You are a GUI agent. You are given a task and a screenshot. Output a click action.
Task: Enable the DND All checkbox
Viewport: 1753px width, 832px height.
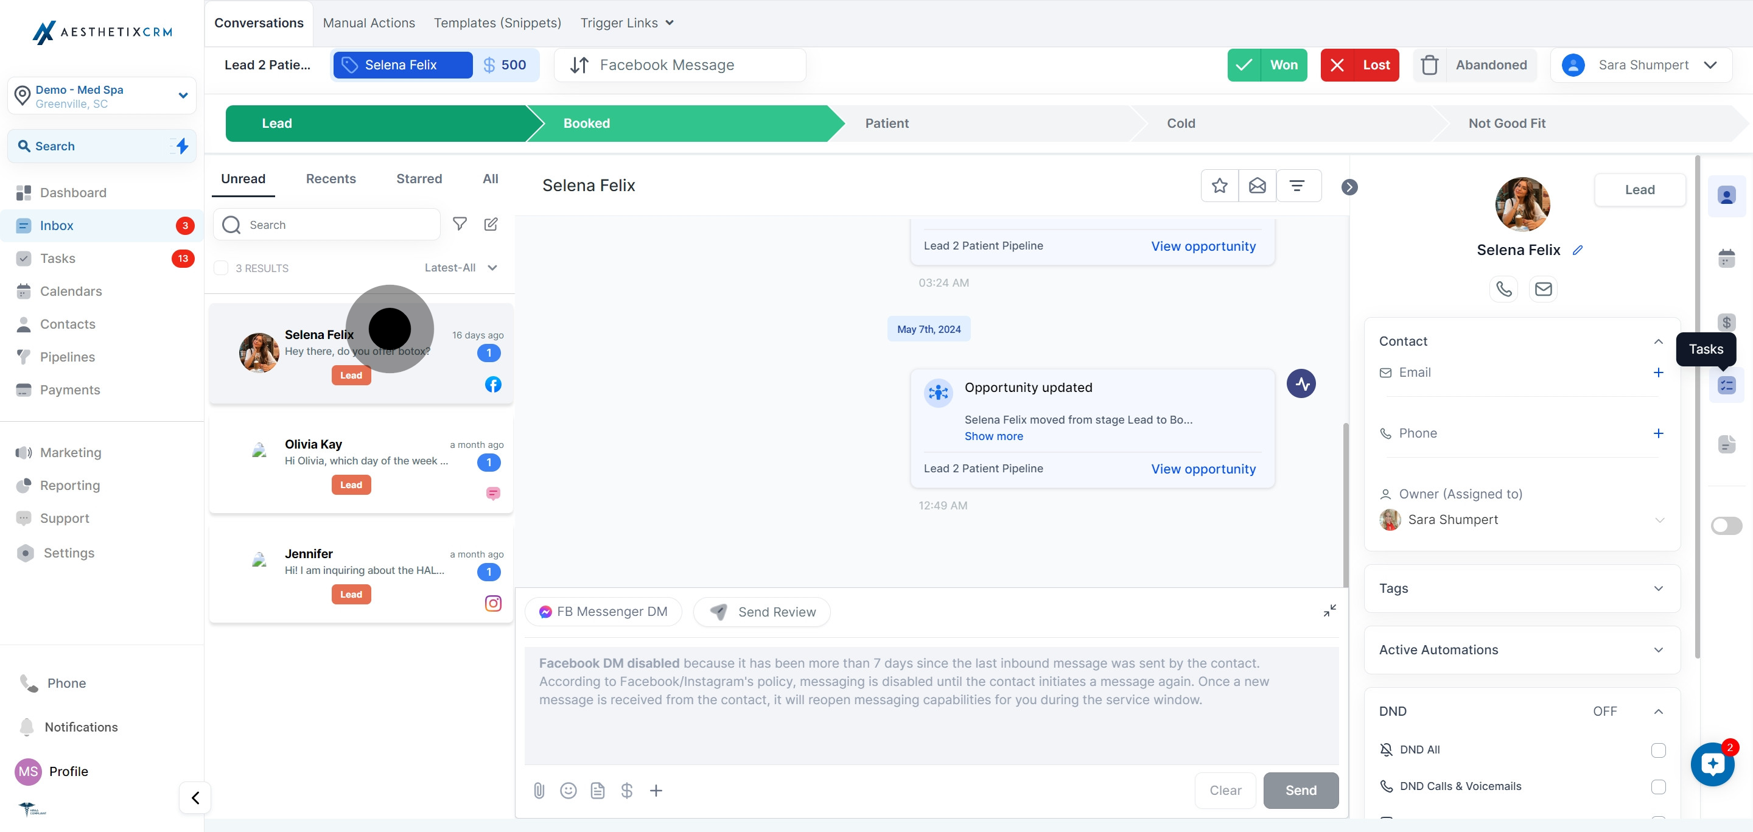click(1657, 750)
